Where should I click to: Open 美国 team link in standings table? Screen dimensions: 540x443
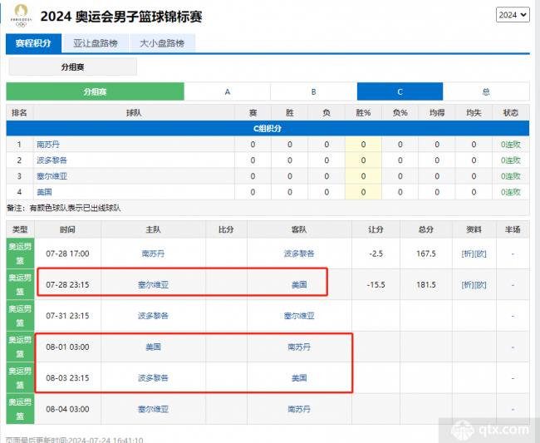pos(44,192)
